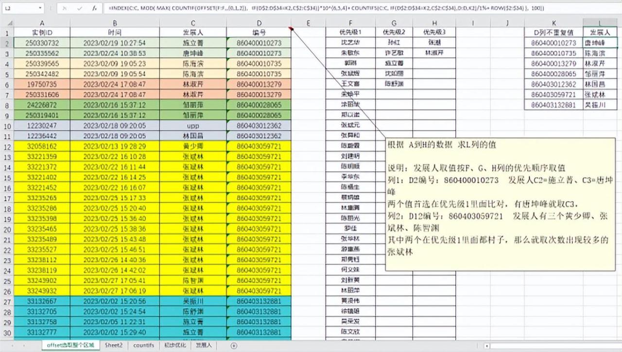Viewport: 622px width, 352px height.
Task: Click the time cell 2023/02/13 19:28:29
Action: pyautogui.click(x=115, y=146)
